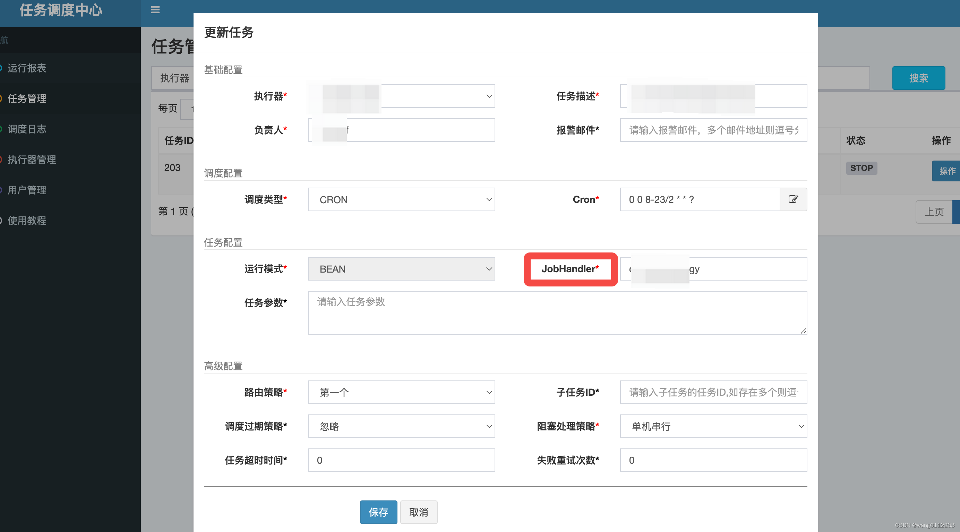This screenshot has height=532, width=960.
Task: Open 使用教程 in the sidebar
Action: [x=27, y=221]
